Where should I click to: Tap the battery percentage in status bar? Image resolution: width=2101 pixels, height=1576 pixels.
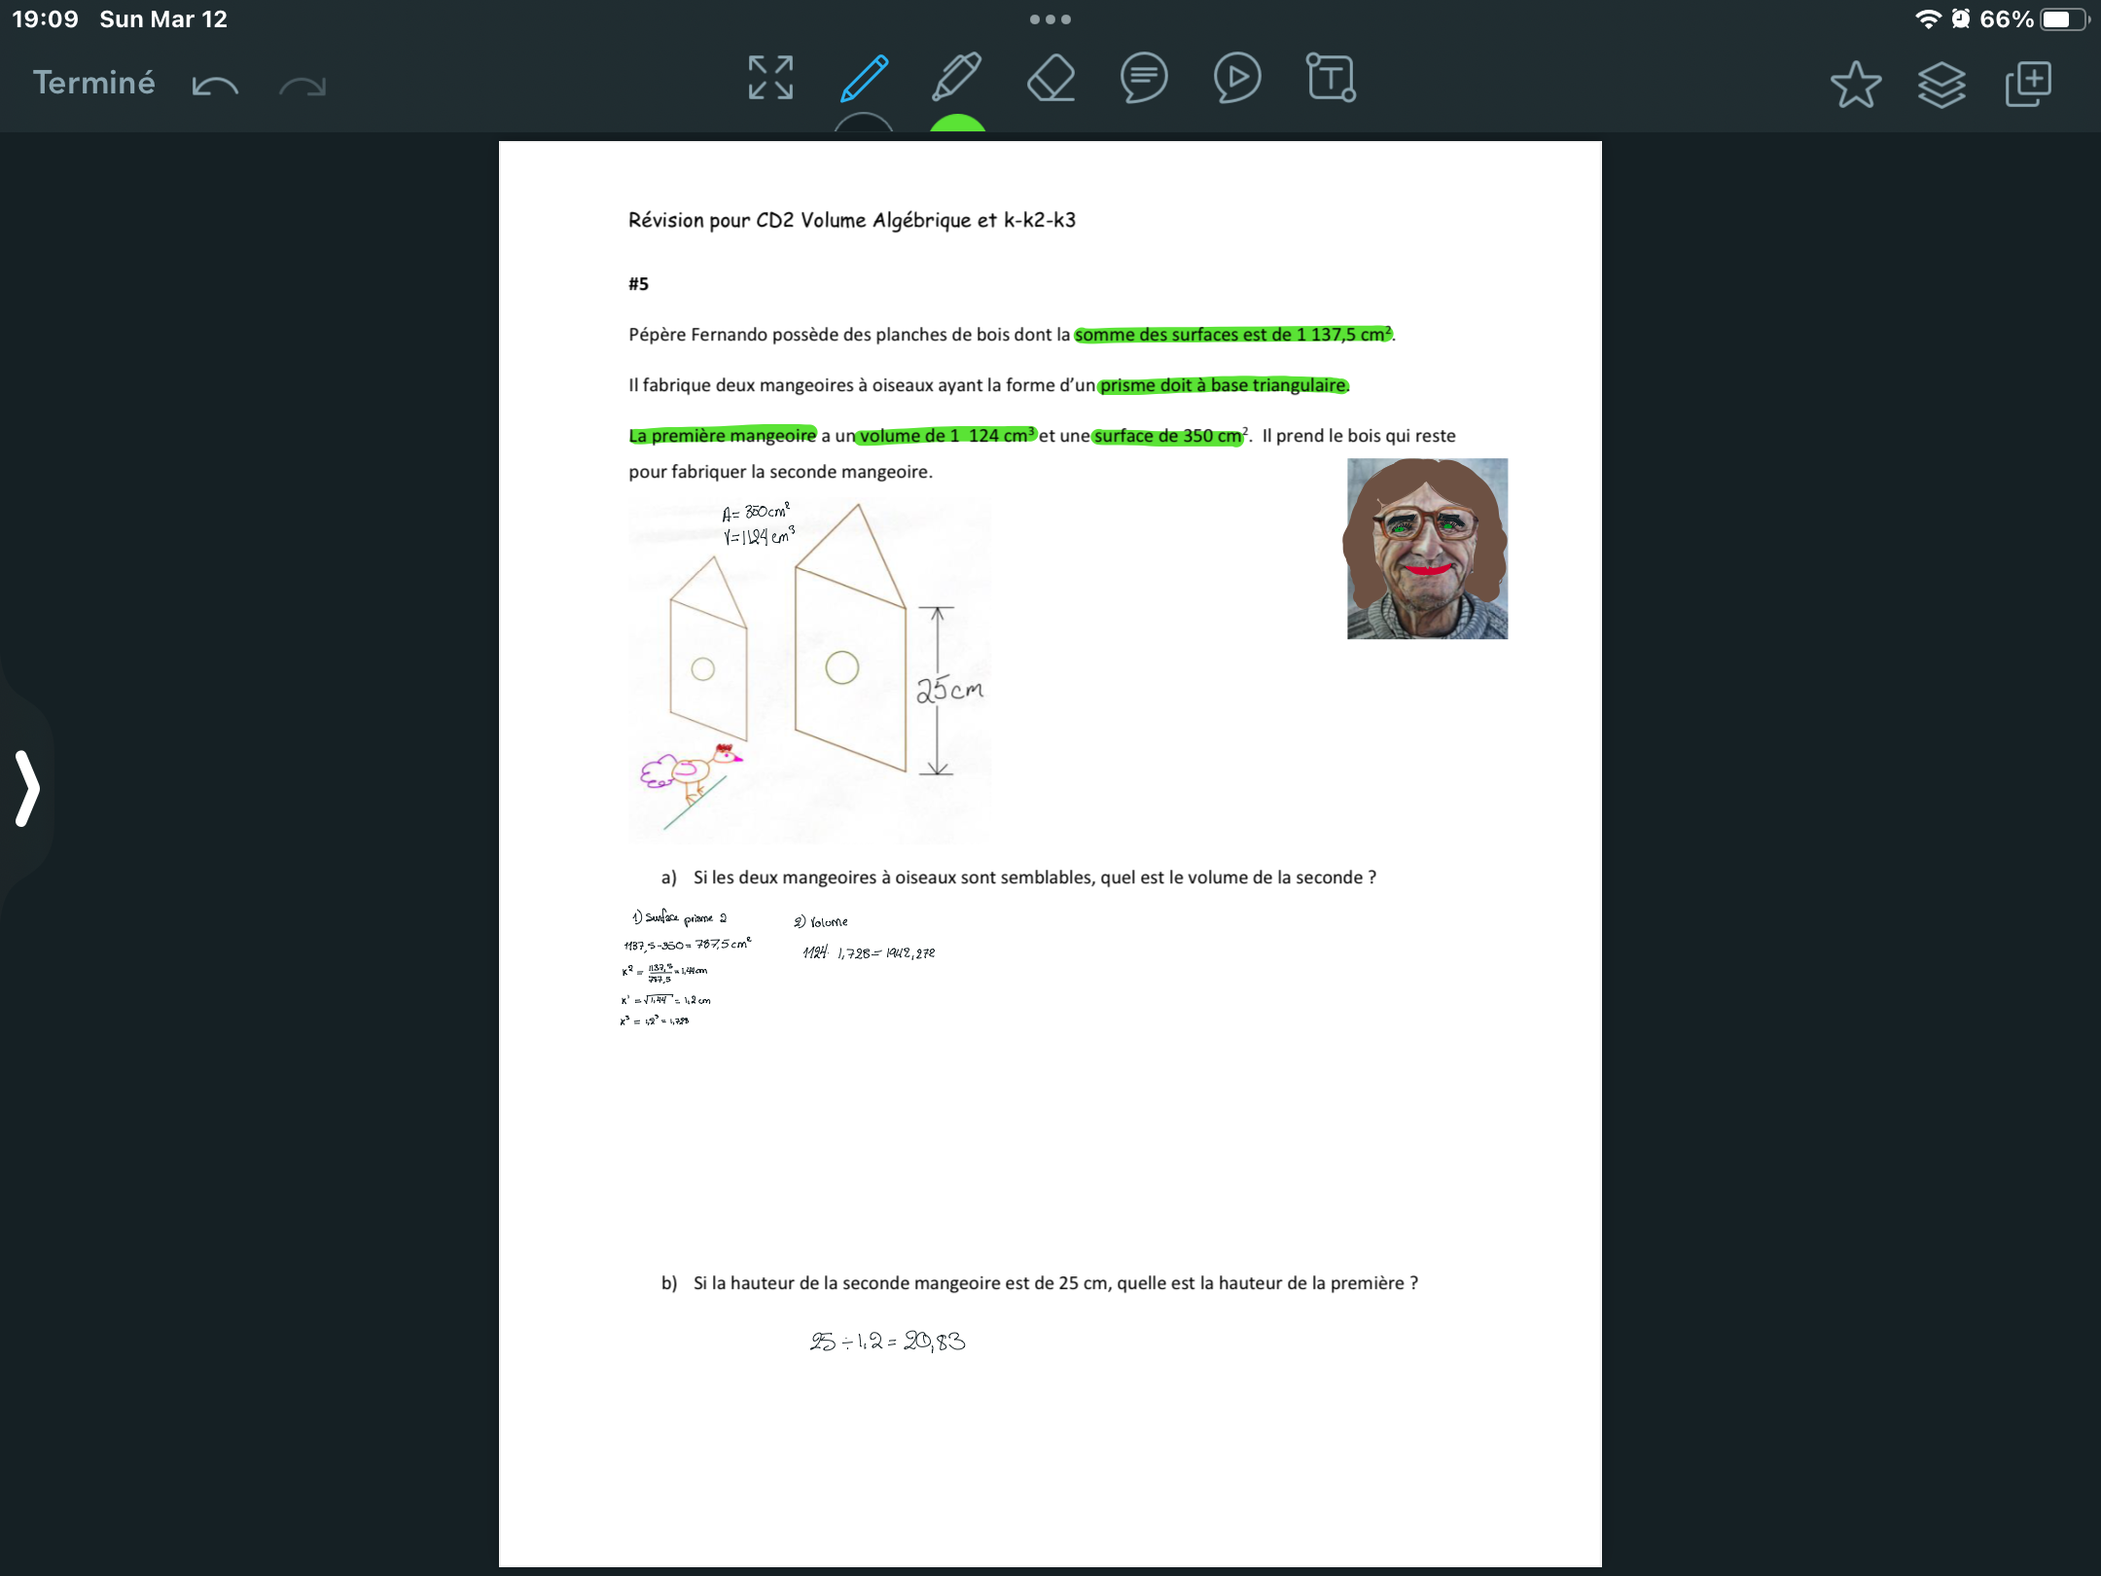2006,19
